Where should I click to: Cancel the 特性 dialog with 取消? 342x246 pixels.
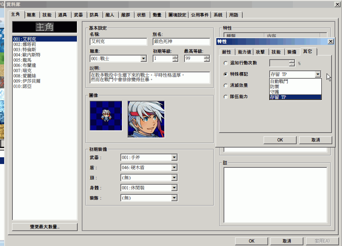click(316, 140)
